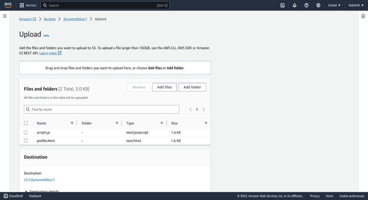The image size is (368, 200).
Task: Click the 1.4 KB size cell
Action: tap(176, 132)
